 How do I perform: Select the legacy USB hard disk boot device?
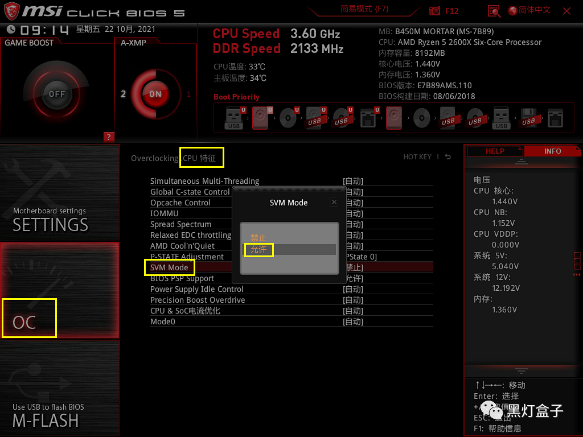click(x=448, y=118)
